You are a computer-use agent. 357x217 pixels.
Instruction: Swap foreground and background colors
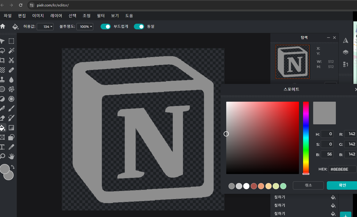click(x=13, y=167)
